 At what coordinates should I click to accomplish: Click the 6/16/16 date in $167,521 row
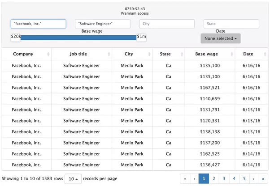[x=252, y=88]
